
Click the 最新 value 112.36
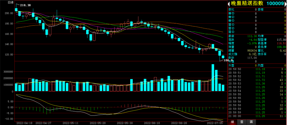[252, 36]
